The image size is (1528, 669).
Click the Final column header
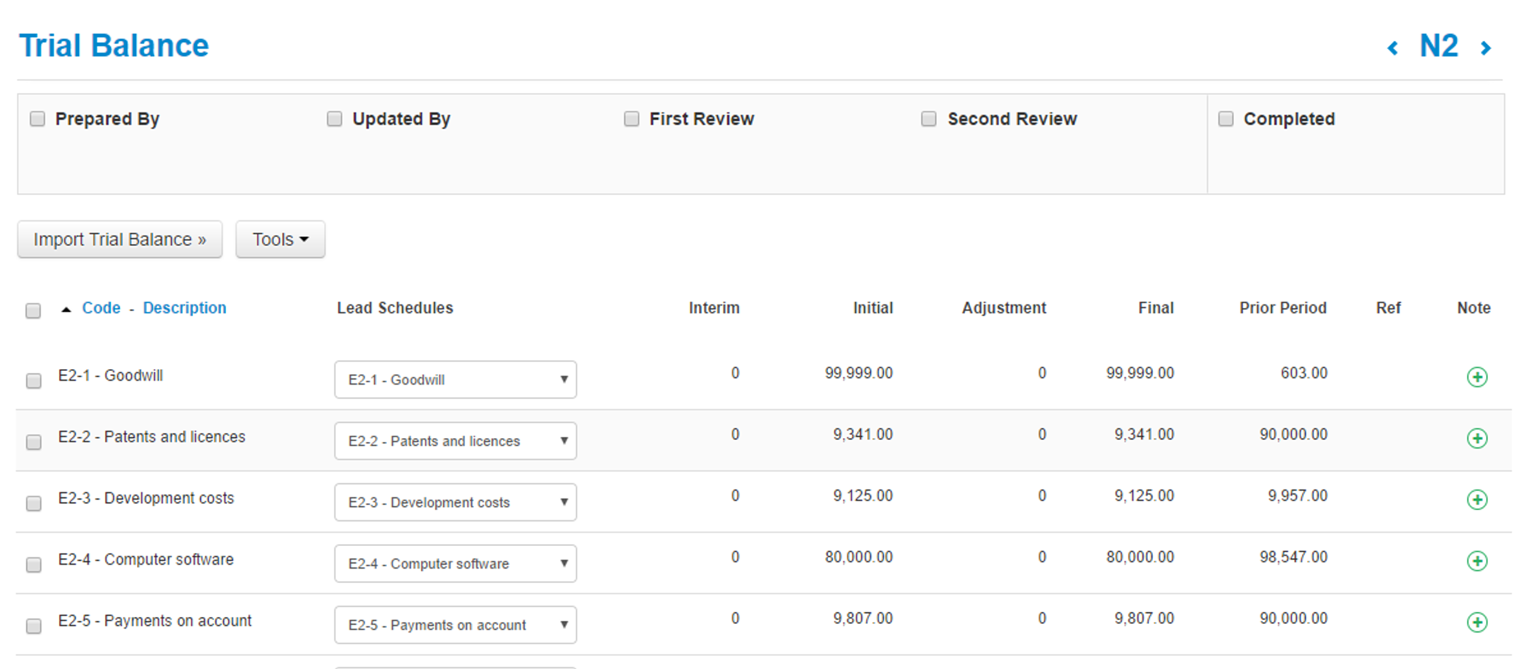pos(1156,308)
